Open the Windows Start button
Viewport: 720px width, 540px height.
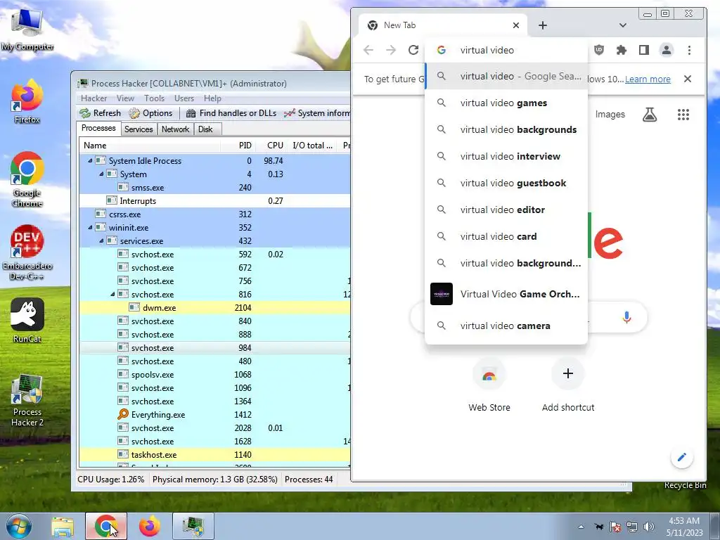coord(18,526)
